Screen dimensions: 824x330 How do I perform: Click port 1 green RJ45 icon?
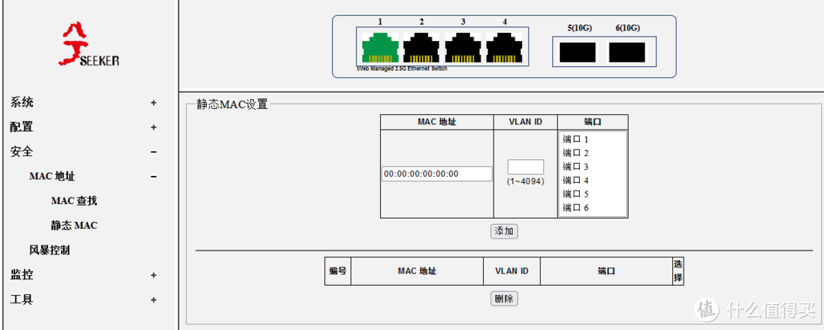380,48
